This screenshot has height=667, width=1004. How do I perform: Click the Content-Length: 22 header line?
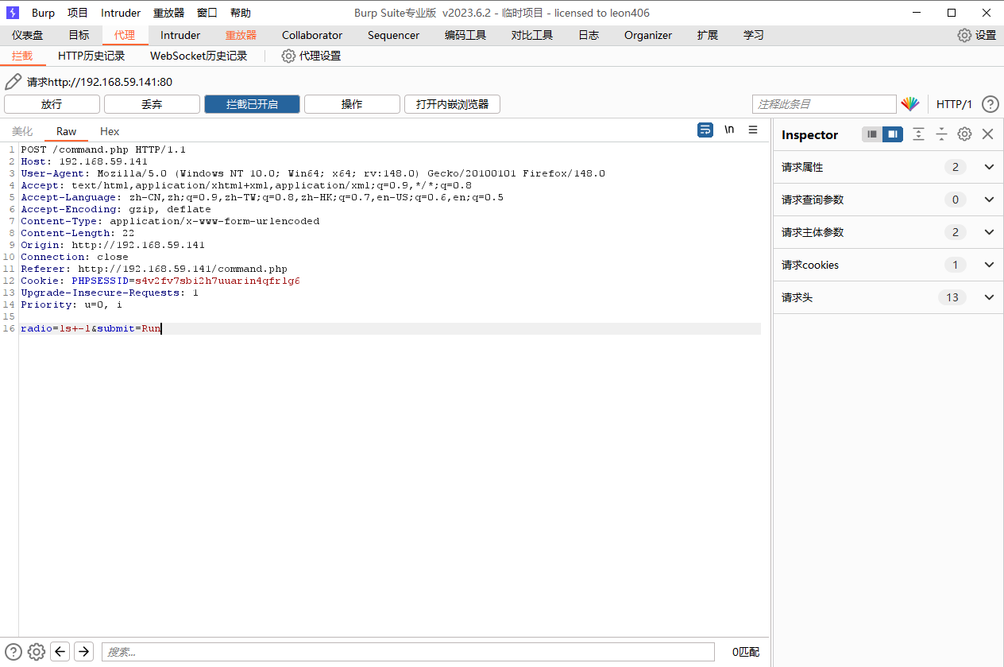point(78,233)
